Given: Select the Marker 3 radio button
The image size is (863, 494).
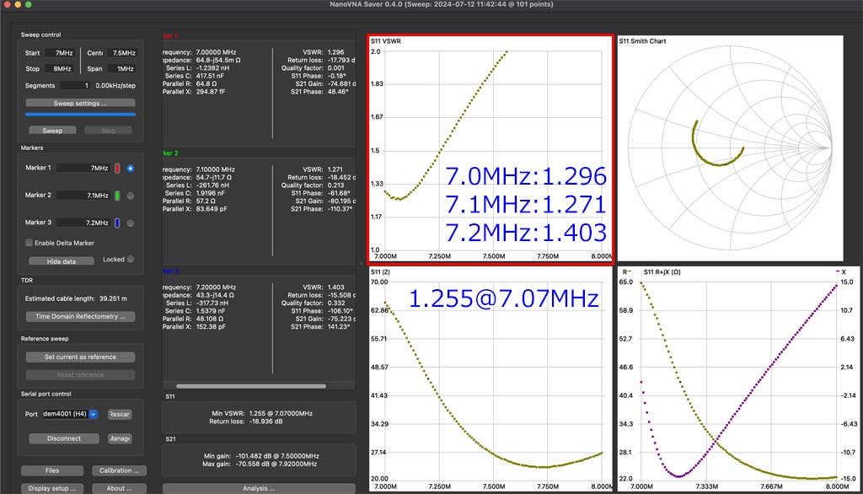Looking at the screenshot, I should click(x=131, y=223).
